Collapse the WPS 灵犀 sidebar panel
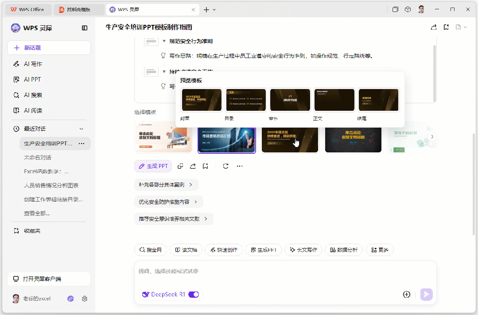Screen dimensions: 478x315 point(85,28)
